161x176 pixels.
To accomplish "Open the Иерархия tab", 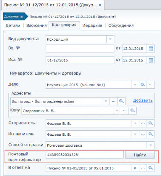I will pyautogui.click(x=92, y=25).
